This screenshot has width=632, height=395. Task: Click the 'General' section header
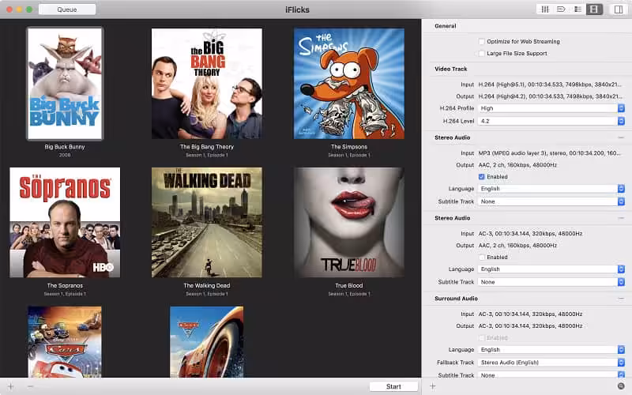tap(446, 26)
